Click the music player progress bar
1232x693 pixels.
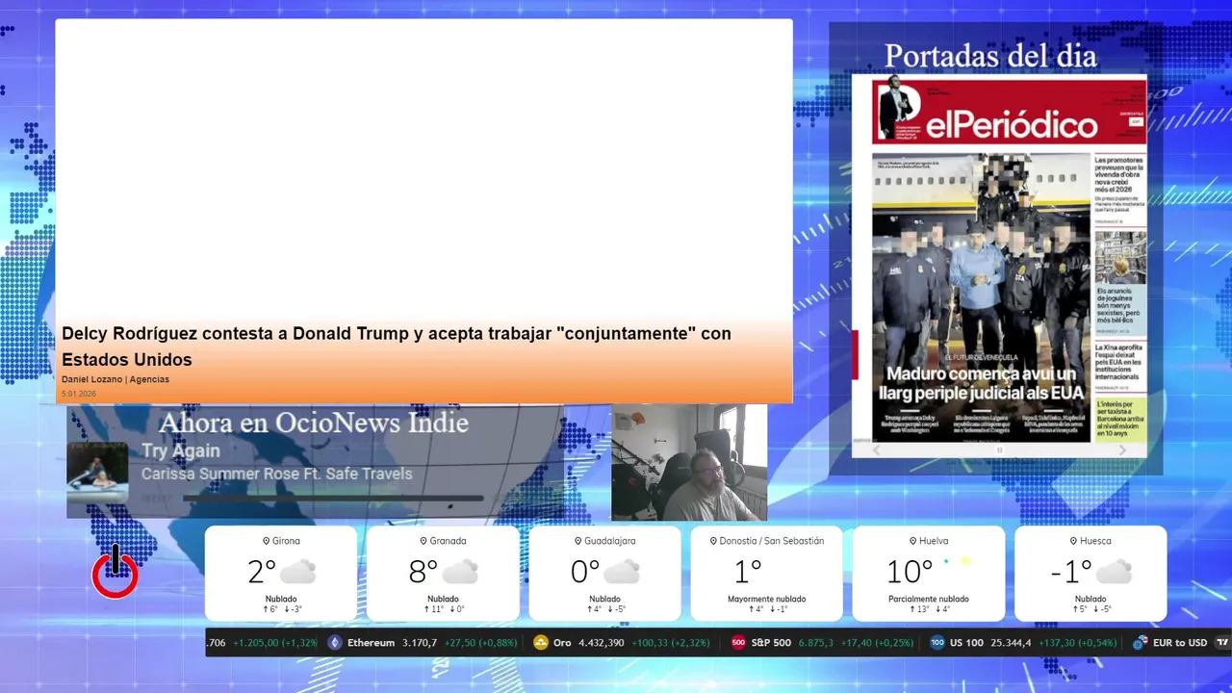click(333, 499)
